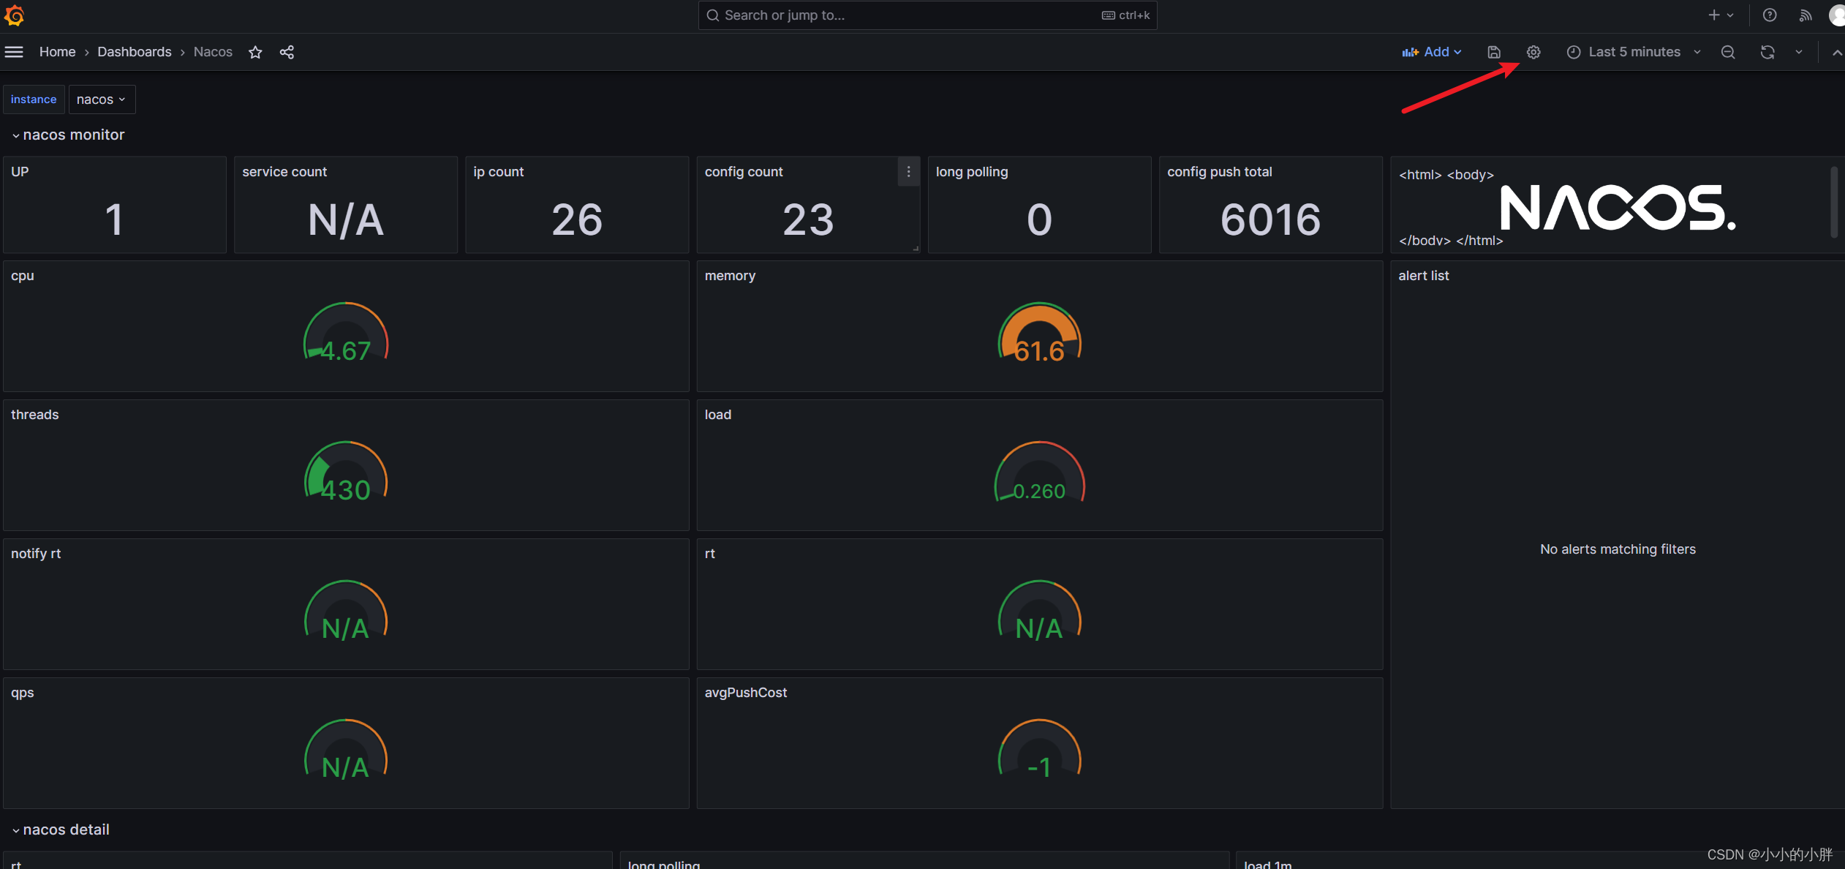Image resolution: width=1845 pixels, height=869 pixels.
Task: Open the user profile avatar
Action: (1837, 15)
